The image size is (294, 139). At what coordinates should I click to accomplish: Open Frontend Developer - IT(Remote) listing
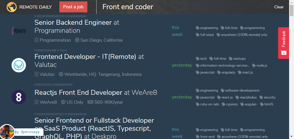click(x=85, y=57)
